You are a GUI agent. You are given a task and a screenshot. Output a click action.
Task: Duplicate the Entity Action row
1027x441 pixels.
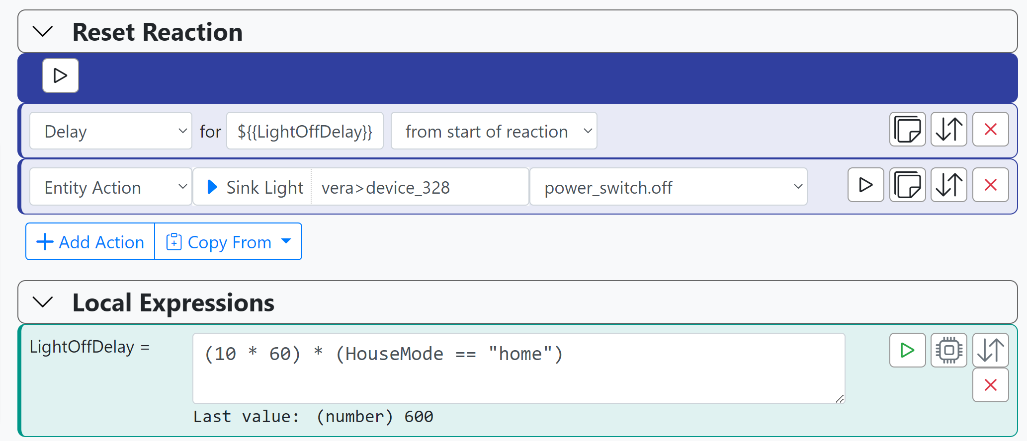click(x=907, y=185)
